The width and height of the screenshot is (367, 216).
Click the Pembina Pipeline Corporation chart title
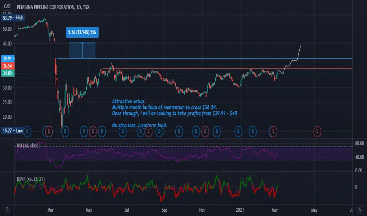coord(53,7)
